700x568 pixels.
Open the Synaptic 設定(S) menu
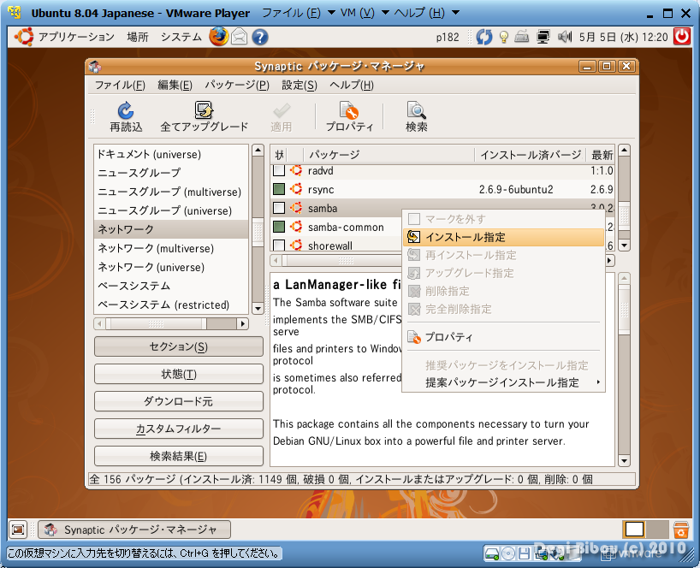(300, 85)
